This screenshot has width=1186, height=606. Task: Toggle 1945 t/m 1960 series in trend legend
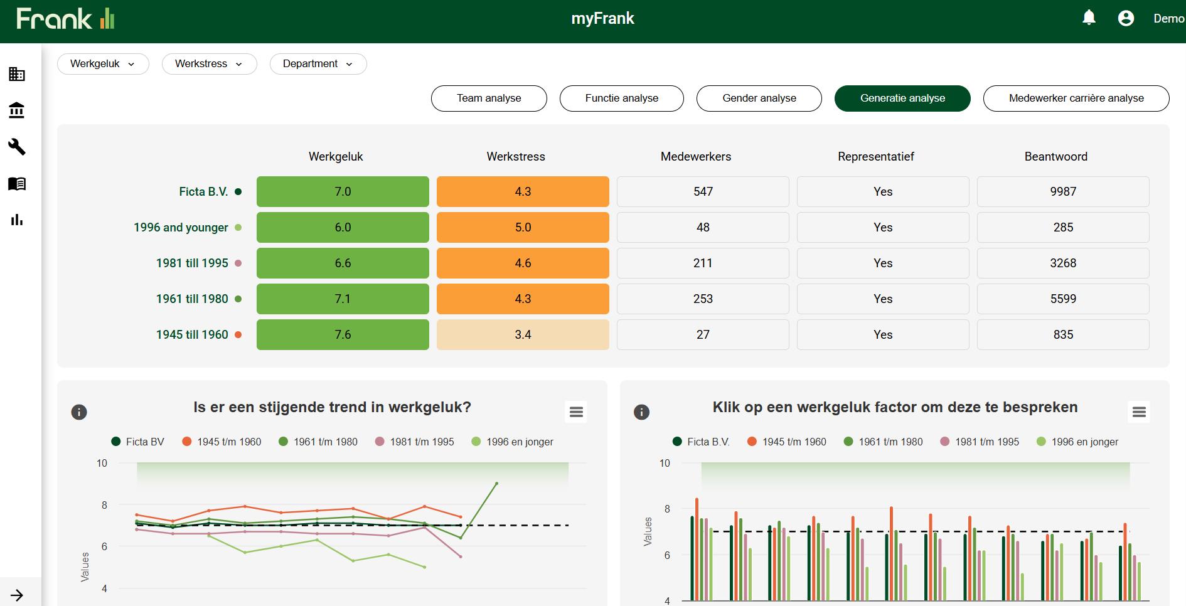tap(222, 442)
